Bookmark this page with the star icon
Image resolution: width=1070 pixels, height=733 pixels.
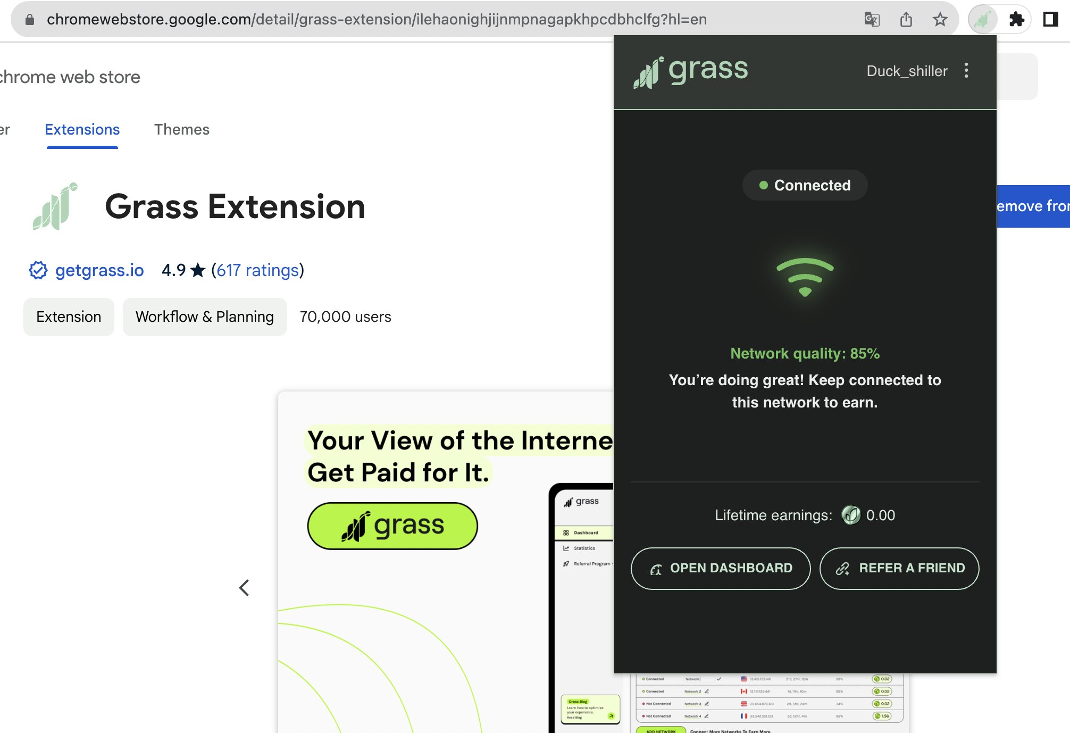(x=940, y=20)
